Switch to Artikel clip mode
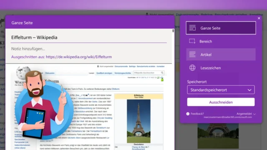This screenshot has width=267, height=150. [x=221, y=55]
